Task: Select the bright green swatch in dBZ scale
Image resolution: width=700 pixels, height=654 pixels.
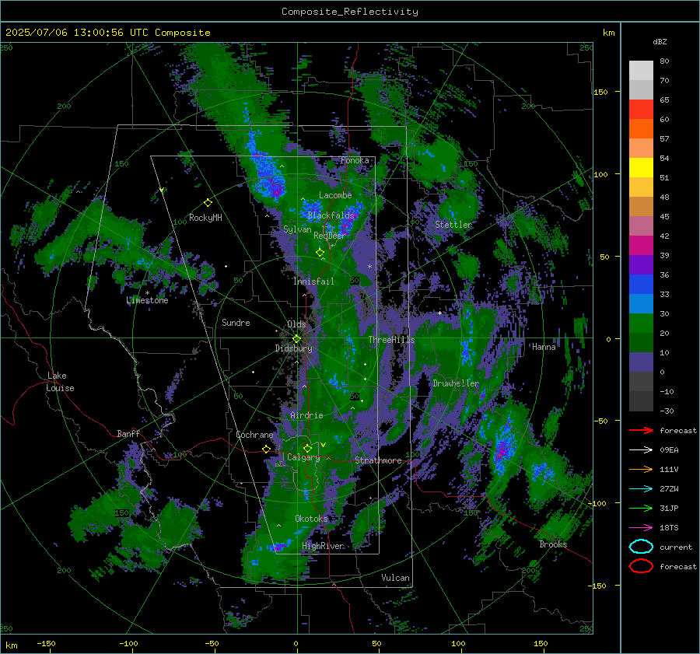Action: (641, 324)
